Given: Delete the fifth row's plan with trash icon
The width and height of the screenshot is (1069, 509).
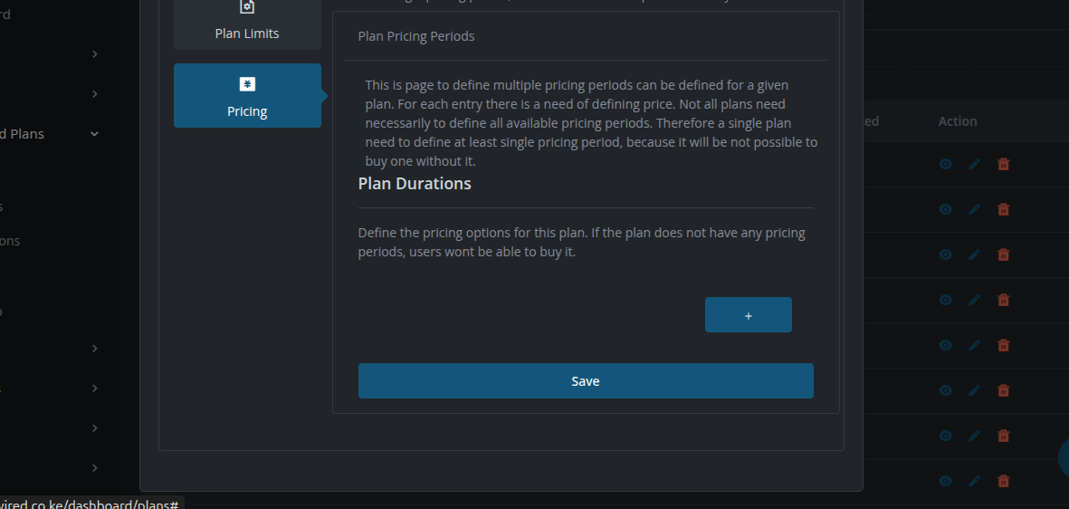Looking at the screenshot, I should tap(1004, 345).
